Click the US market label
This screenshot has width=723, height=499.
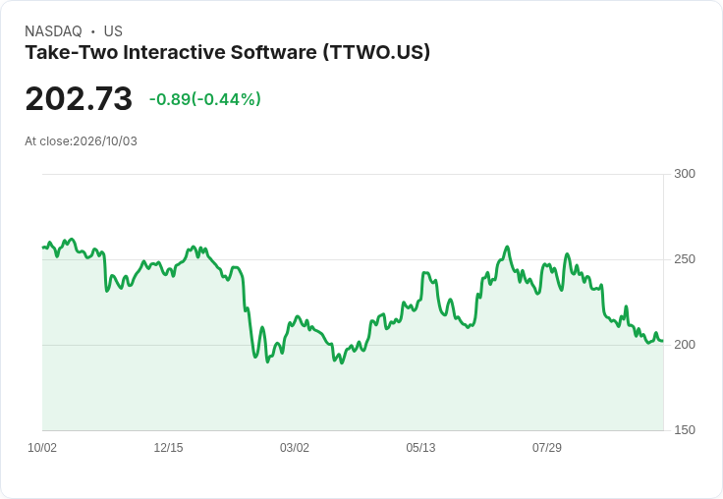pyautogui.click(x=113, y=31)
